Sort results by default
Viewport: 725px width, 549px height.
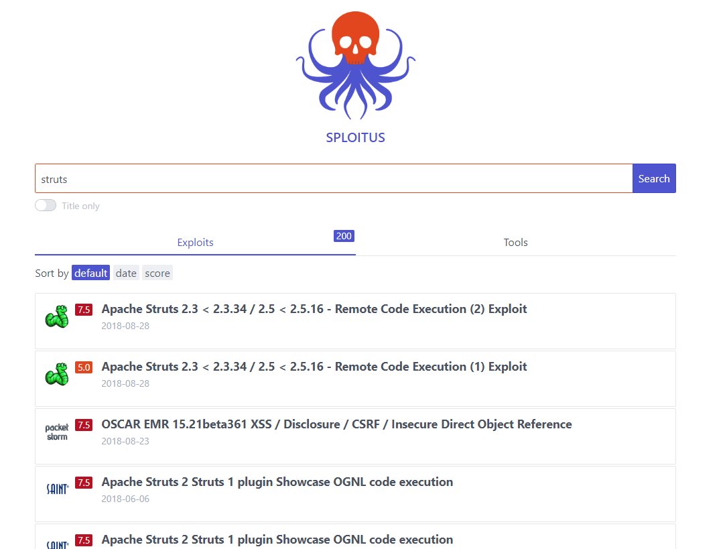90,273
